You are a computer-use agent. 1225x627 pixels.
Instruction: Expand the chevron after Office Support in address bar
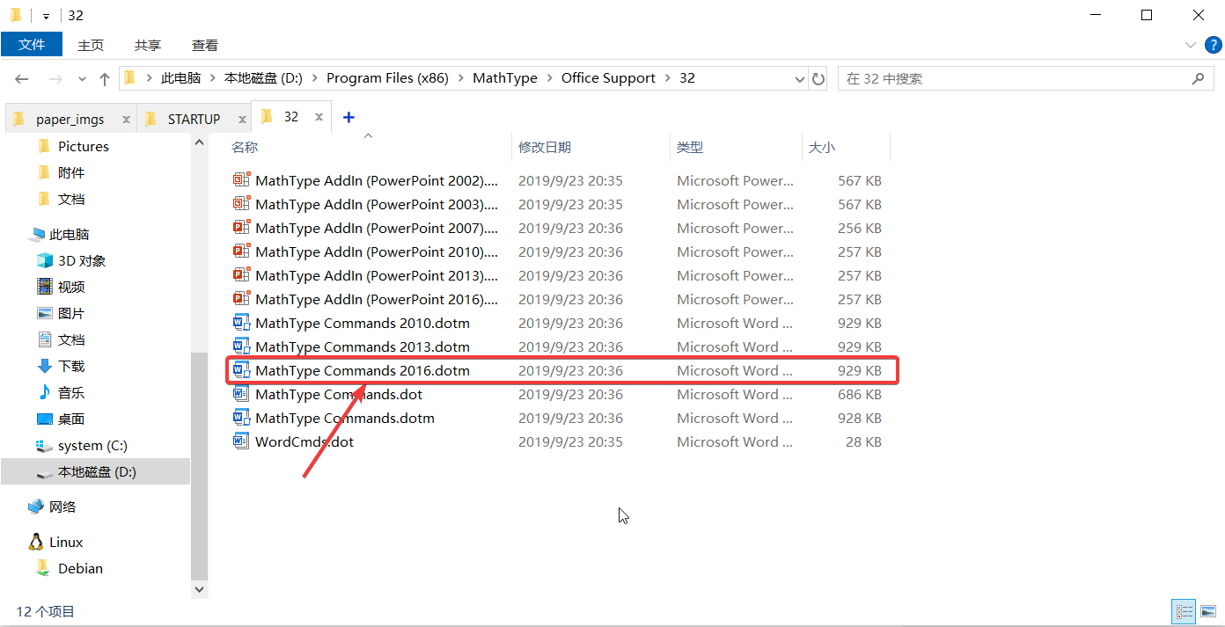[668, 78]
